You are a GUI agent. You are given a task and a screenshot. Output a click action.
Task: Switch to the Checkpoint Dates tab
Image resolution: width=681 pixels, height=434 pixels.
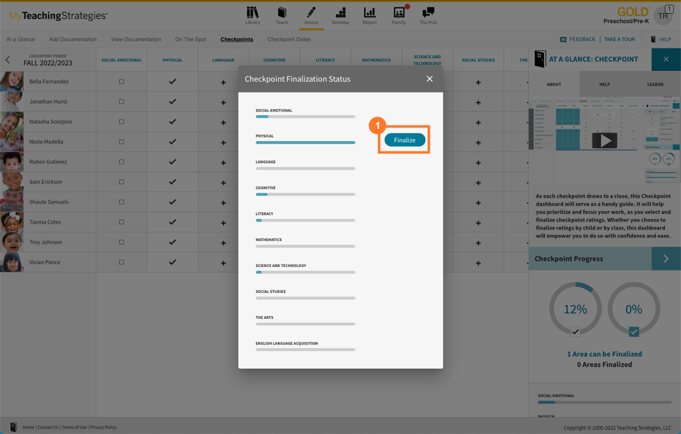click(x=289, y=40)
